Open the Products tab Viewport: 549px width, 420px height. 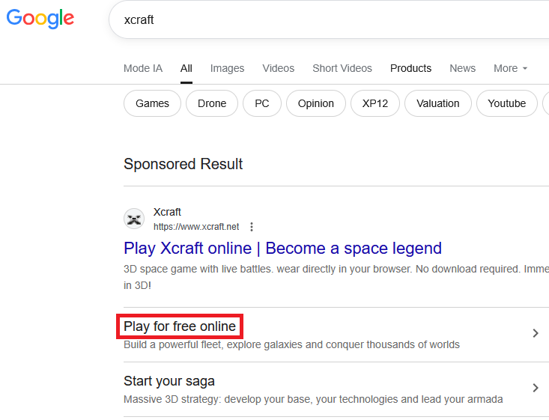[x=410, y=68]
